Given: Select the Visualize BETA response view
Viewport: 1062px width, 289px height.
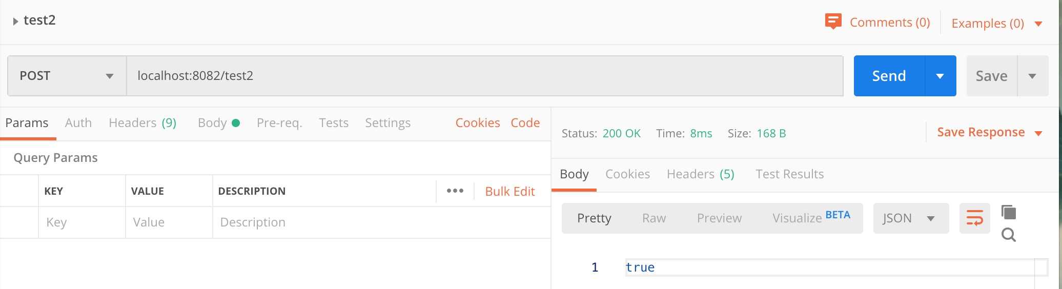Looking at the screenshot, I should click(x=811, y=217).
